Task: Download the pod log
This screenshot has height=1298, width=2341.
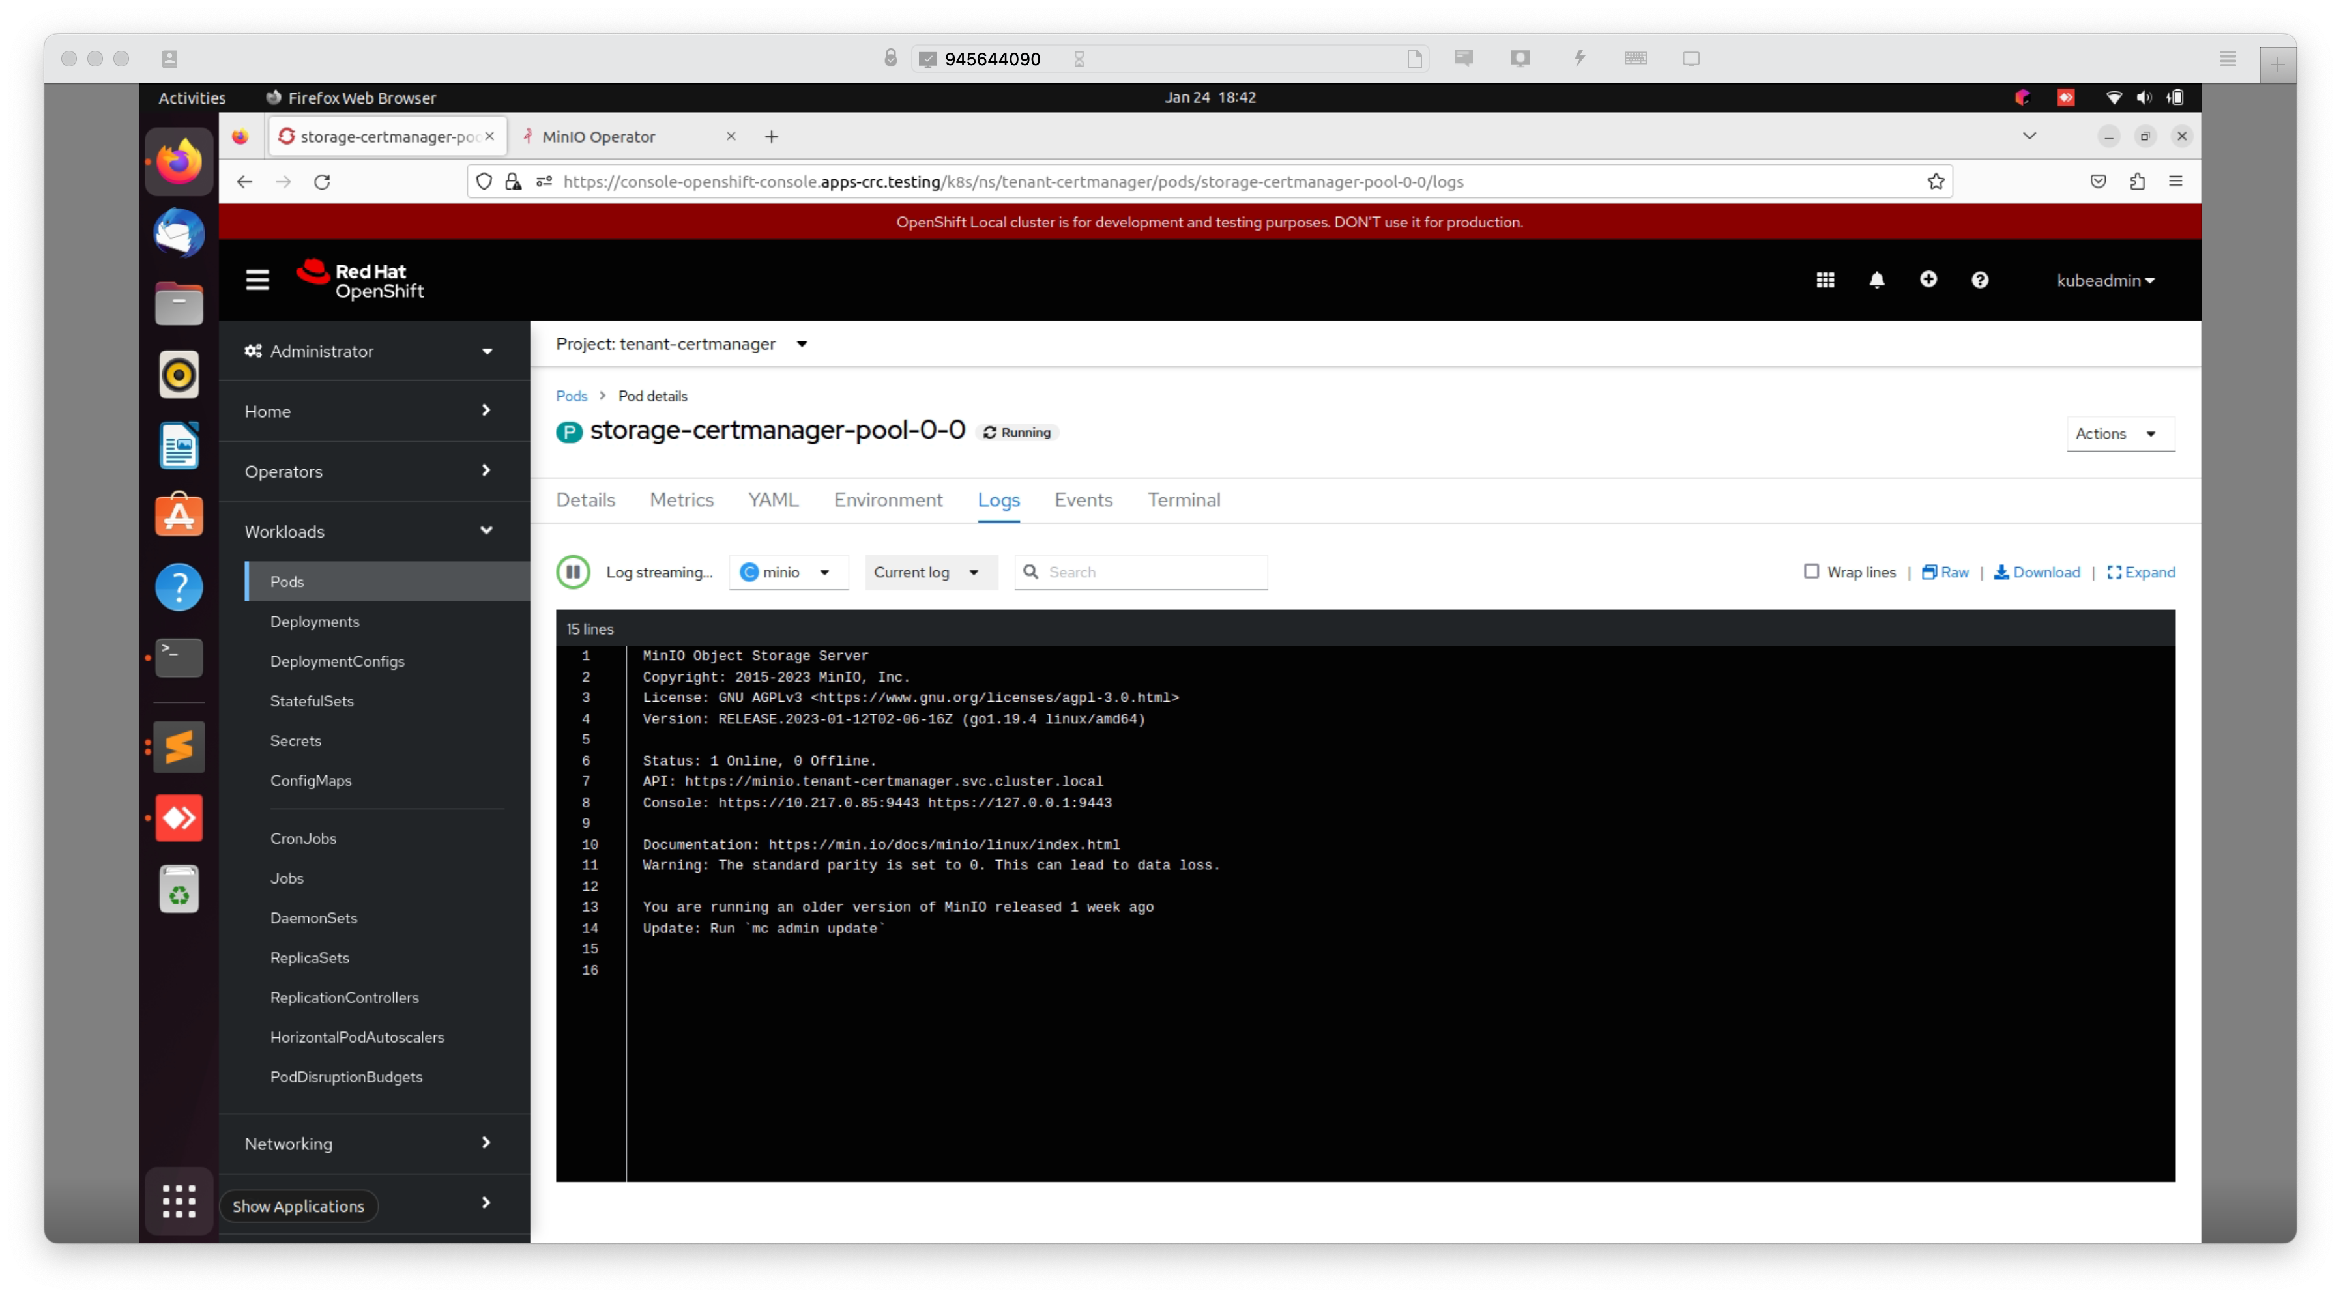Action: [x=2037, y=572]
